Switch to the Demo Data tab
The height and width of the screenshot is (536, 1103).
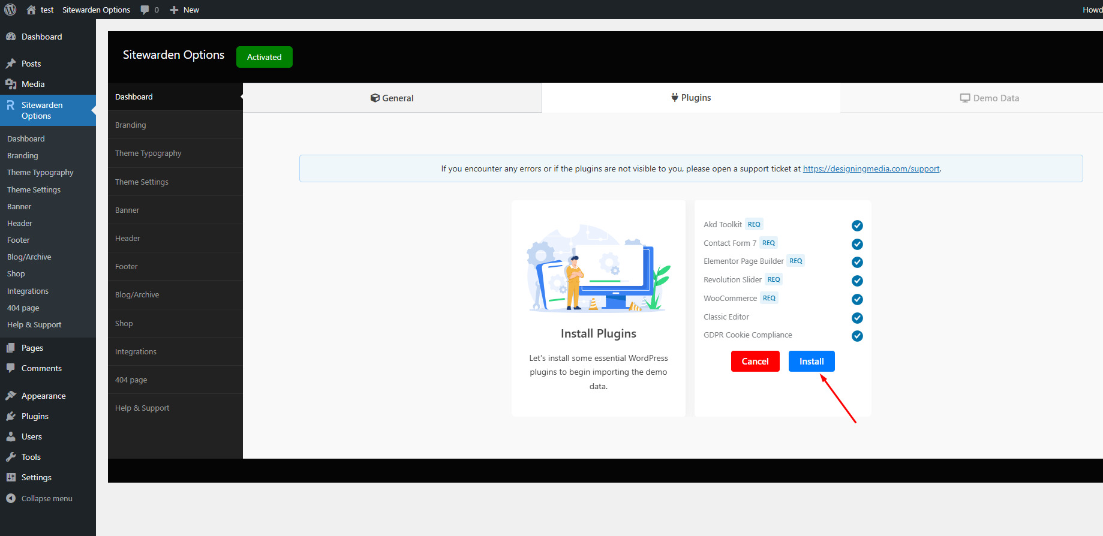point(972,98)
